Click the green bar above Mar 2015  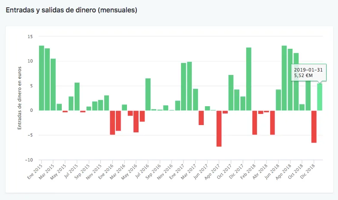pos(53,84)
